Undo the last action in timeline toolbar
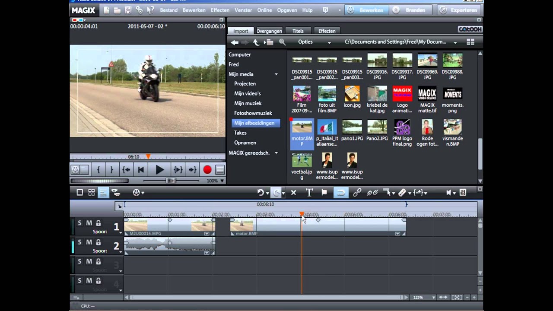 (x=260, y=193)
